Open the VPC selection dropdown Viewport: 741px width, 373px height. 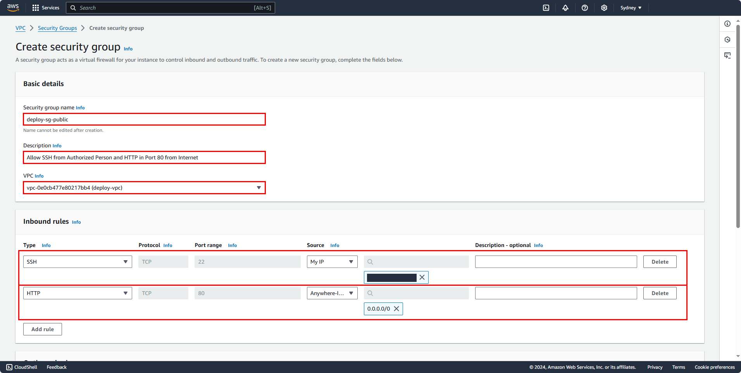click(x=144, y=188)
